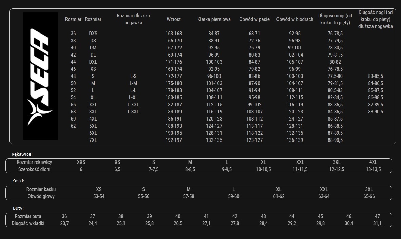Select long-leg size 'L-M'

[x=133, y=83]
